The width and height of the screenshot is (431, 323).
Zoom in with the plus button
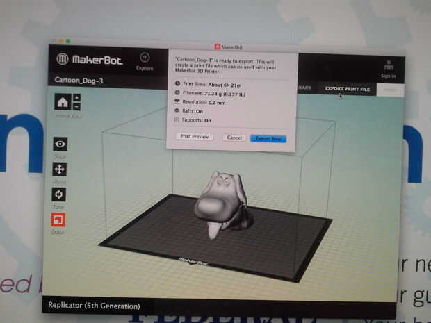click(x=76, y=97)
